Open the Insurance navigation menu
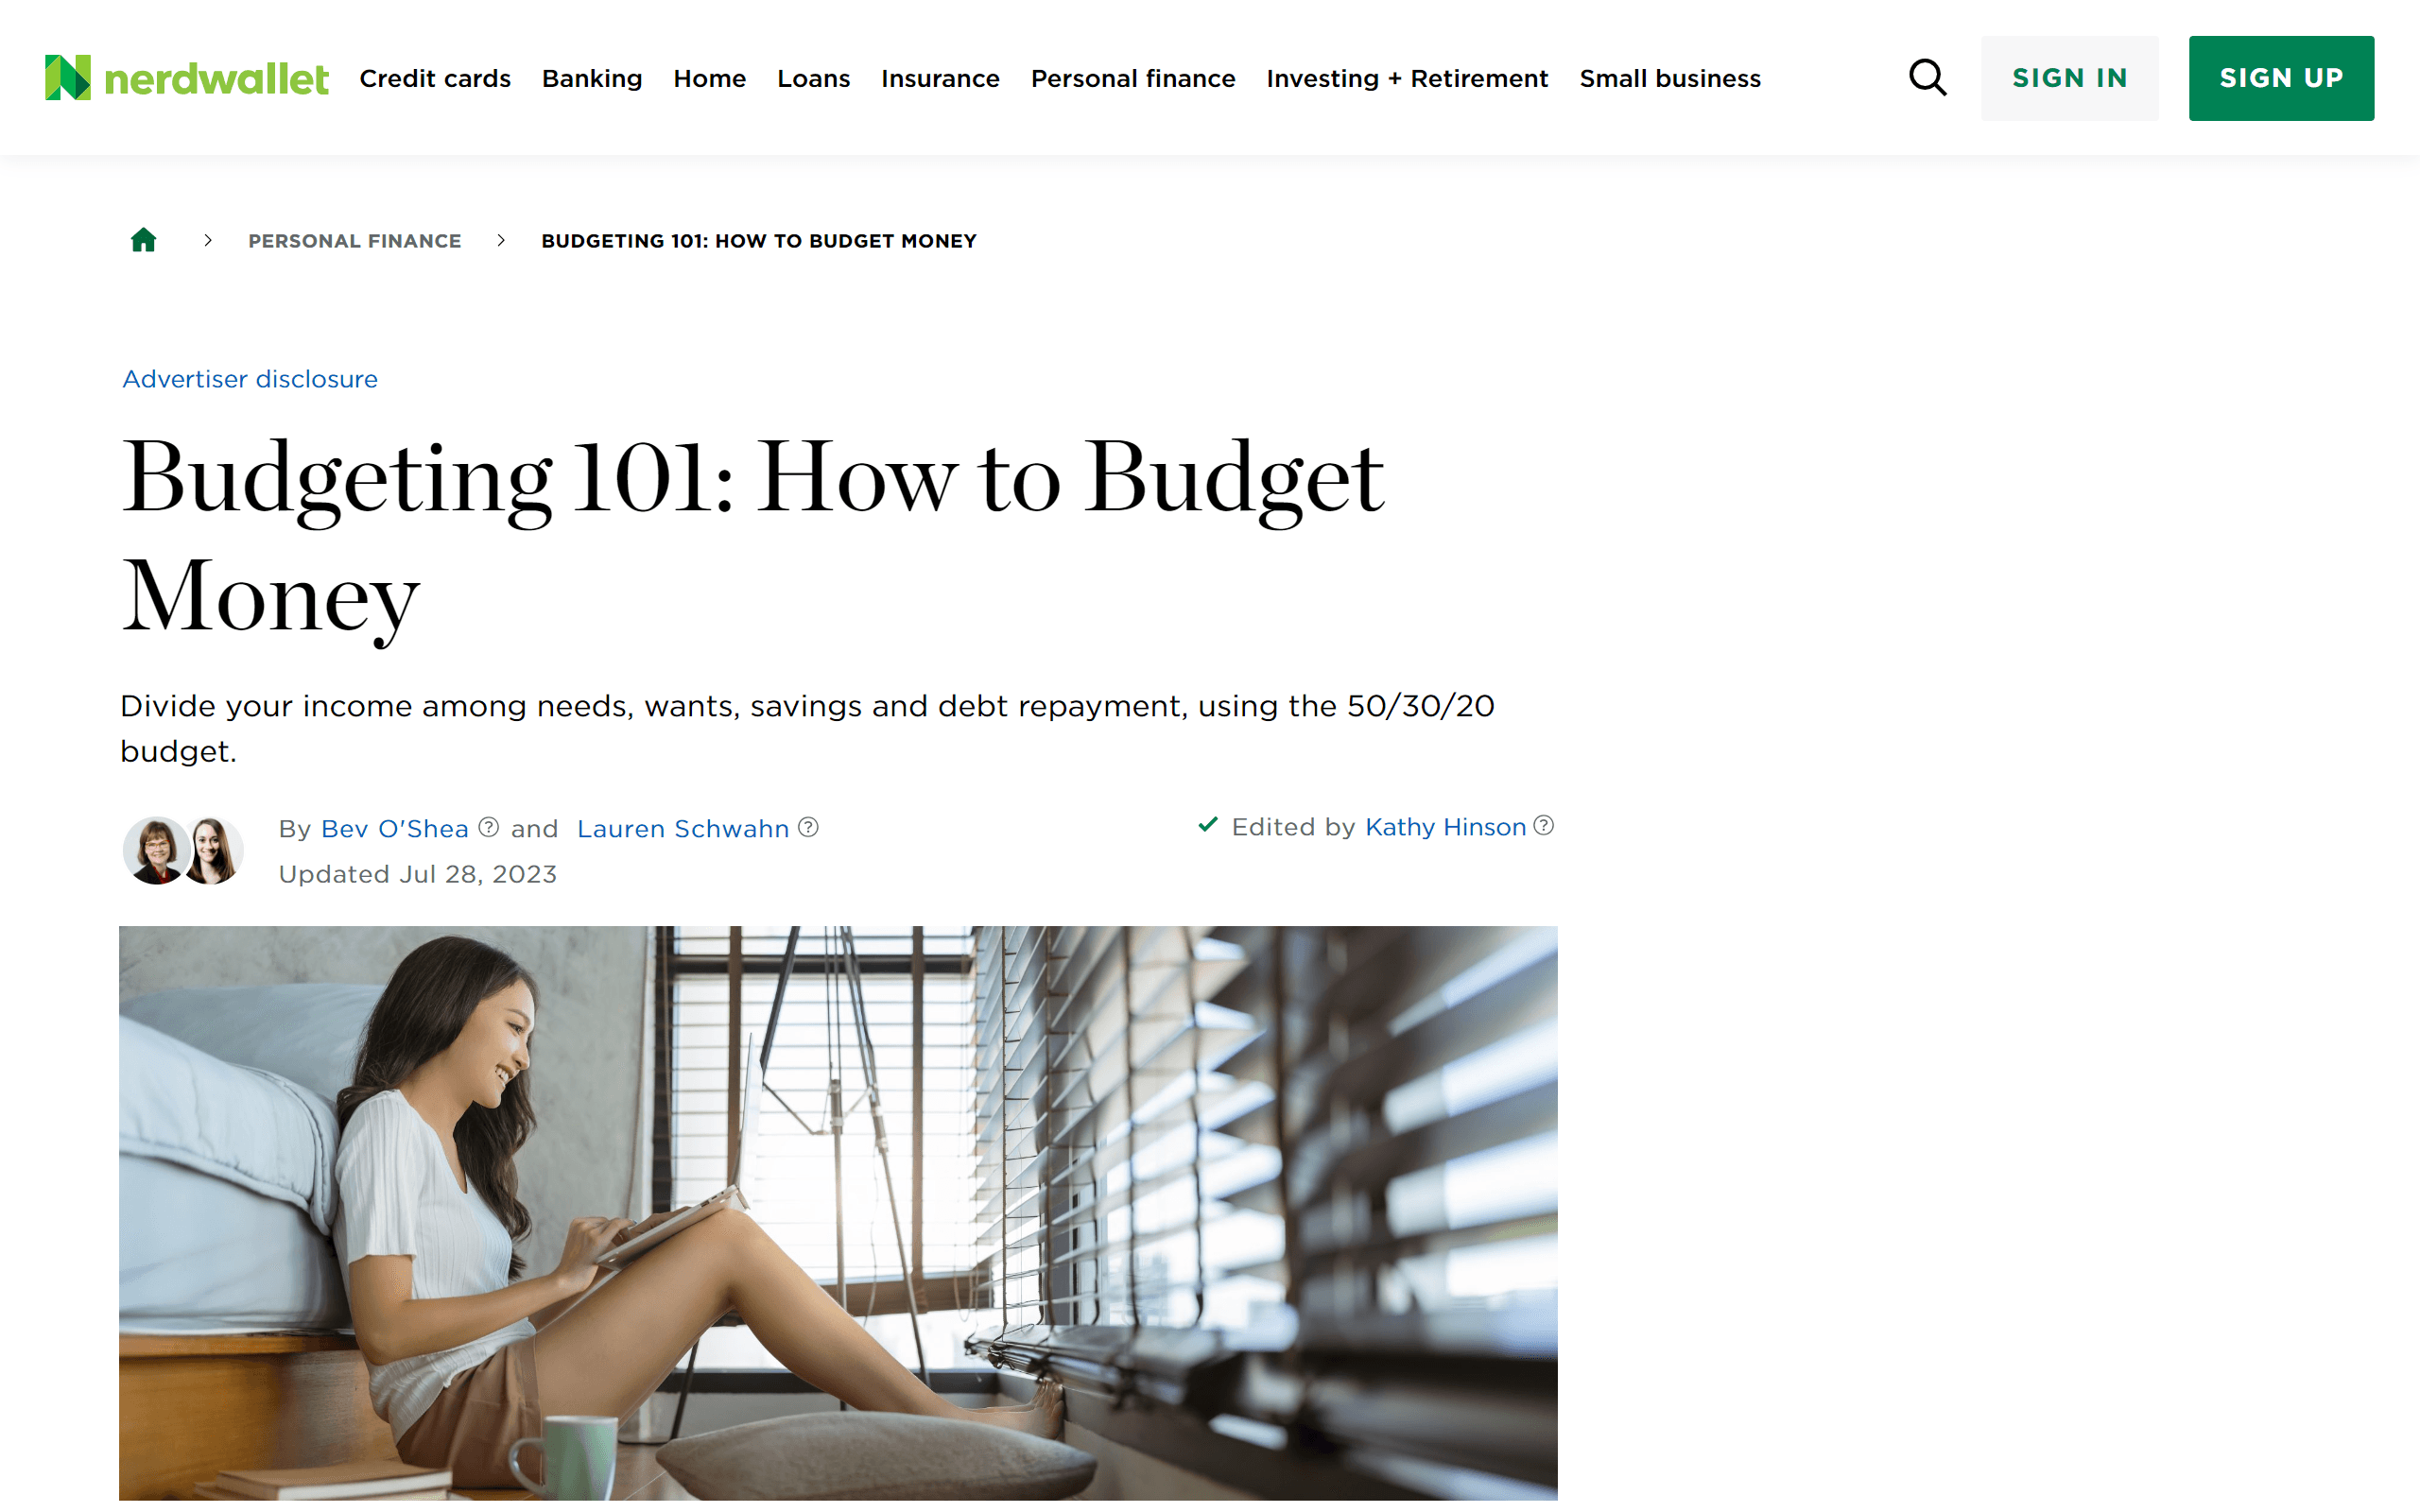Viewport: 2420px width, 1512px height. click(940, 78)
